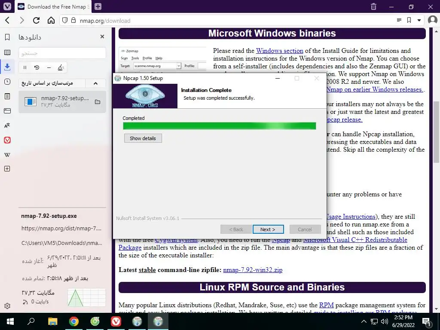Open Translate panel in sidebar

pyautogui.click(x=7, y=125)
